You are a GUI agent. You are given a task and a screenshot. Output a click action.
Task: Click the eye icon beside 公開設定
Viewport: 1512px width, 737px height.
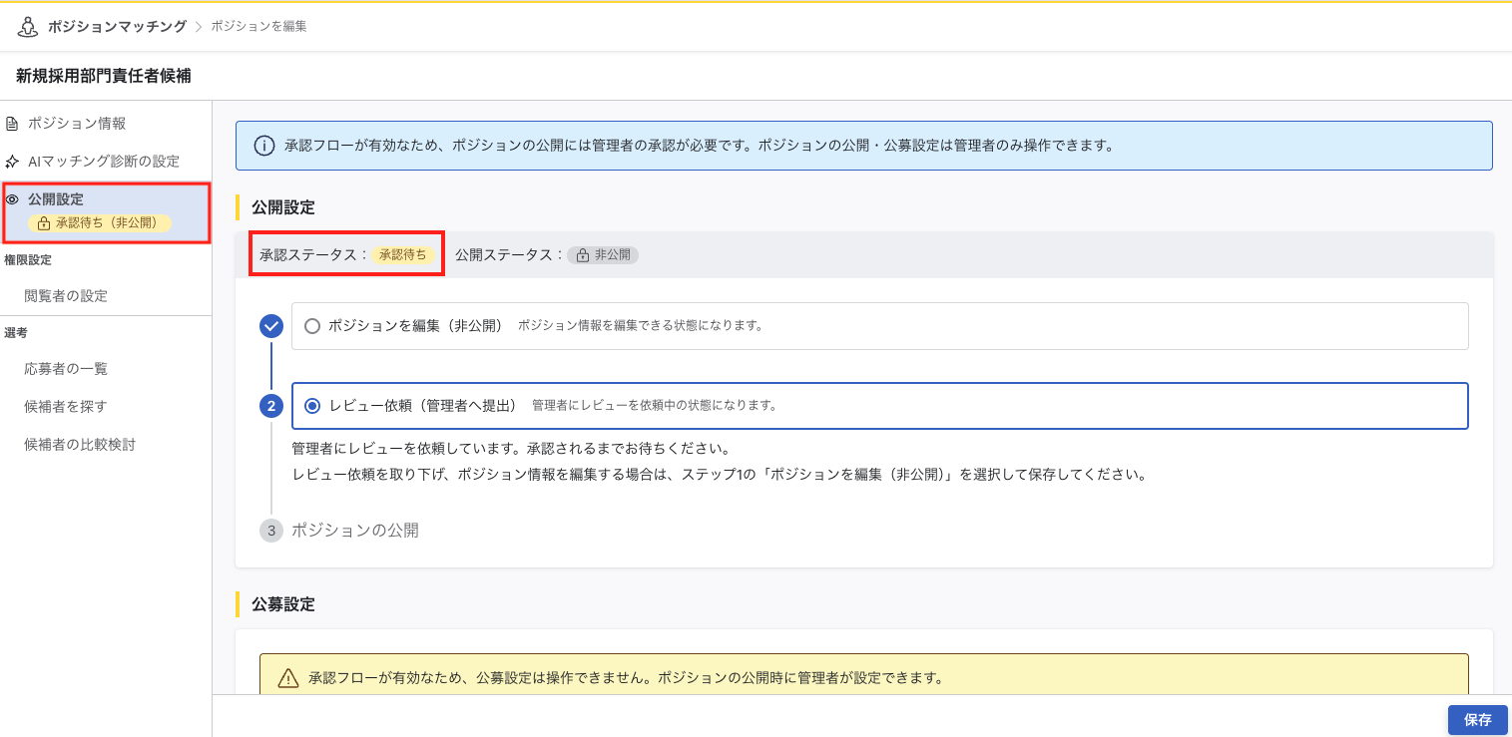(12, 199)
